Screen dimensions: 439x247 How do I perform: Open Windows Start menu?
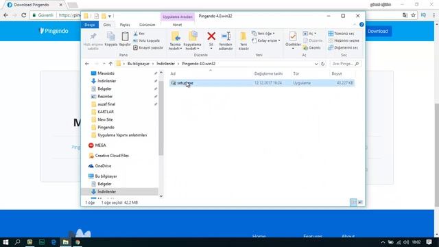pos(5,242)
